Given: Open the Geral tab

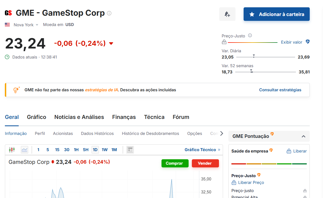Looking at the screenshot, I should (x=12, y=117).
